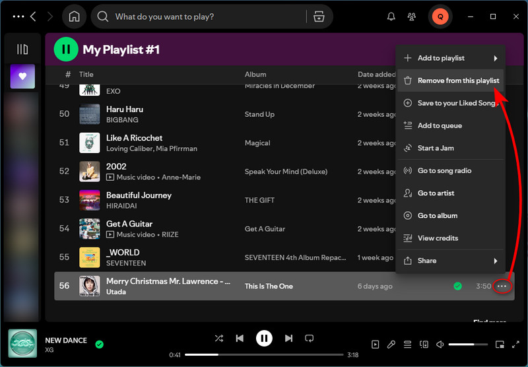The height and width of the screenshot is (367, 528).
Task: Open the three-dot app menu at top left
Action: (x=18, y=17)
